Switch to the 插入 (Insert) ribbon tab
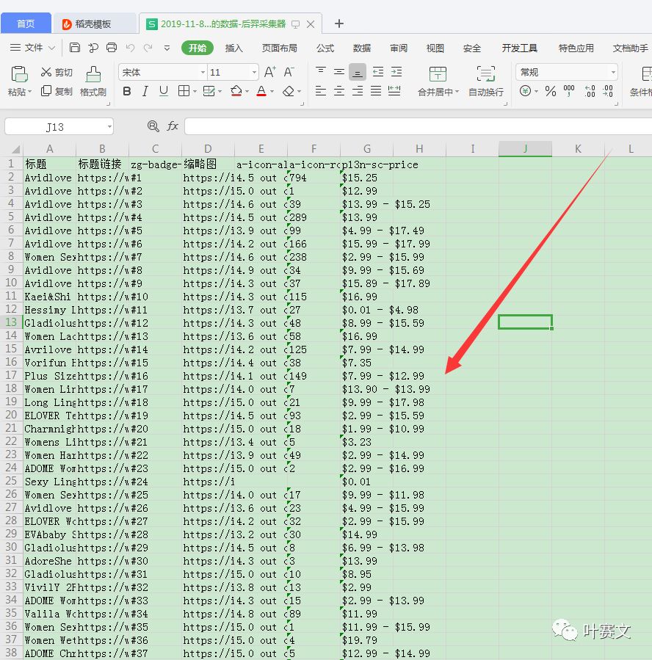Viewport: 652px width, 660px height. click(x=233, y=48)
